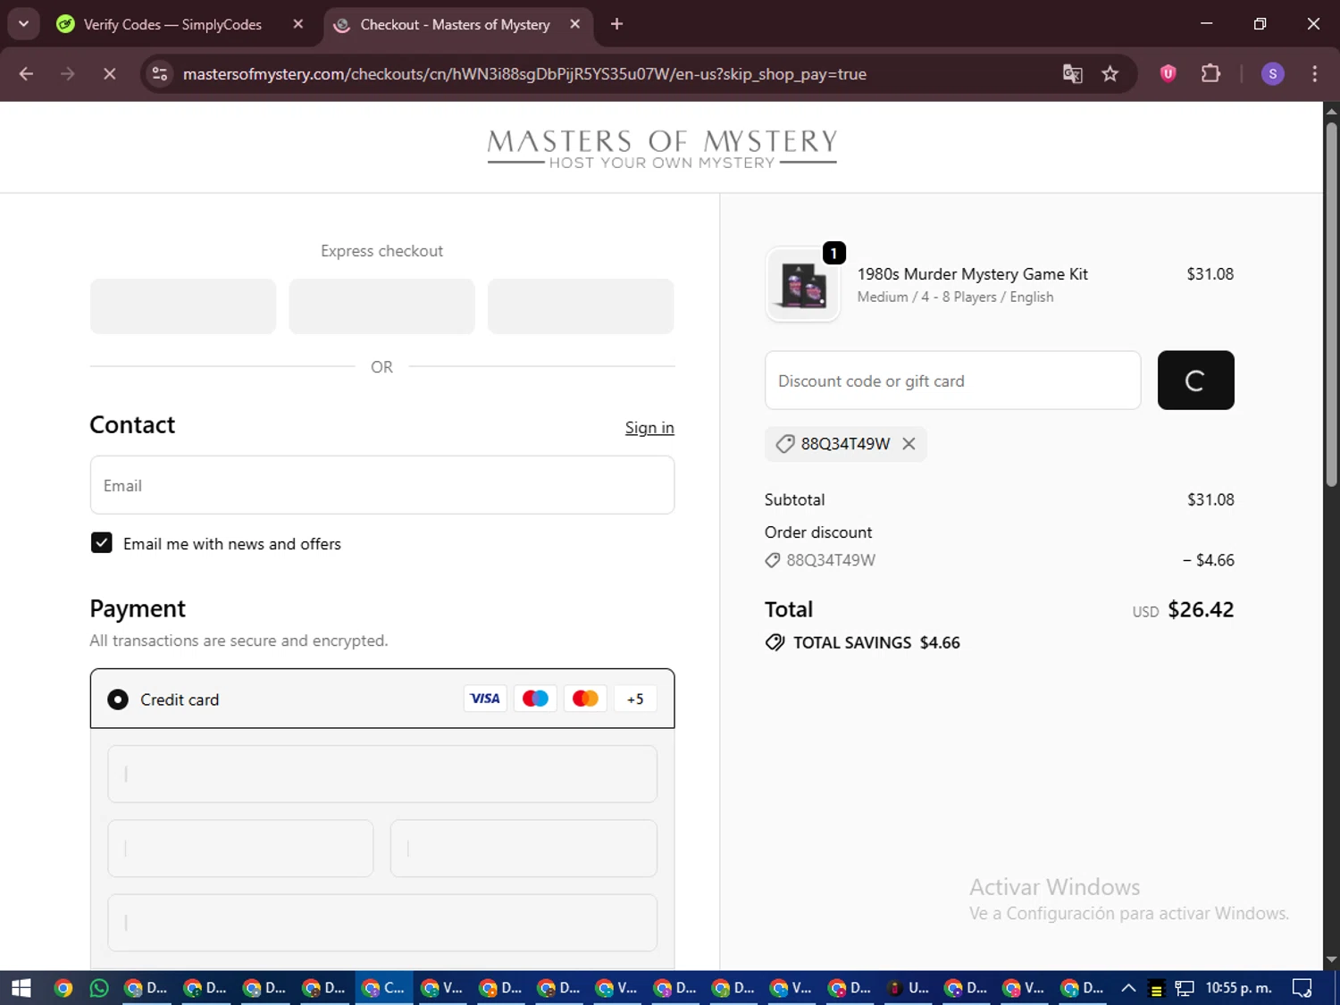Open the Windows notification center
The width and height of the screenshot is (1340, 1005).
tap(1302, 988)
